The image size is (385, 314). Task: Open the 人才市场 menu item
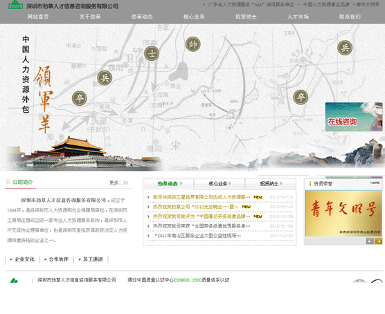[x=298, y=17]
